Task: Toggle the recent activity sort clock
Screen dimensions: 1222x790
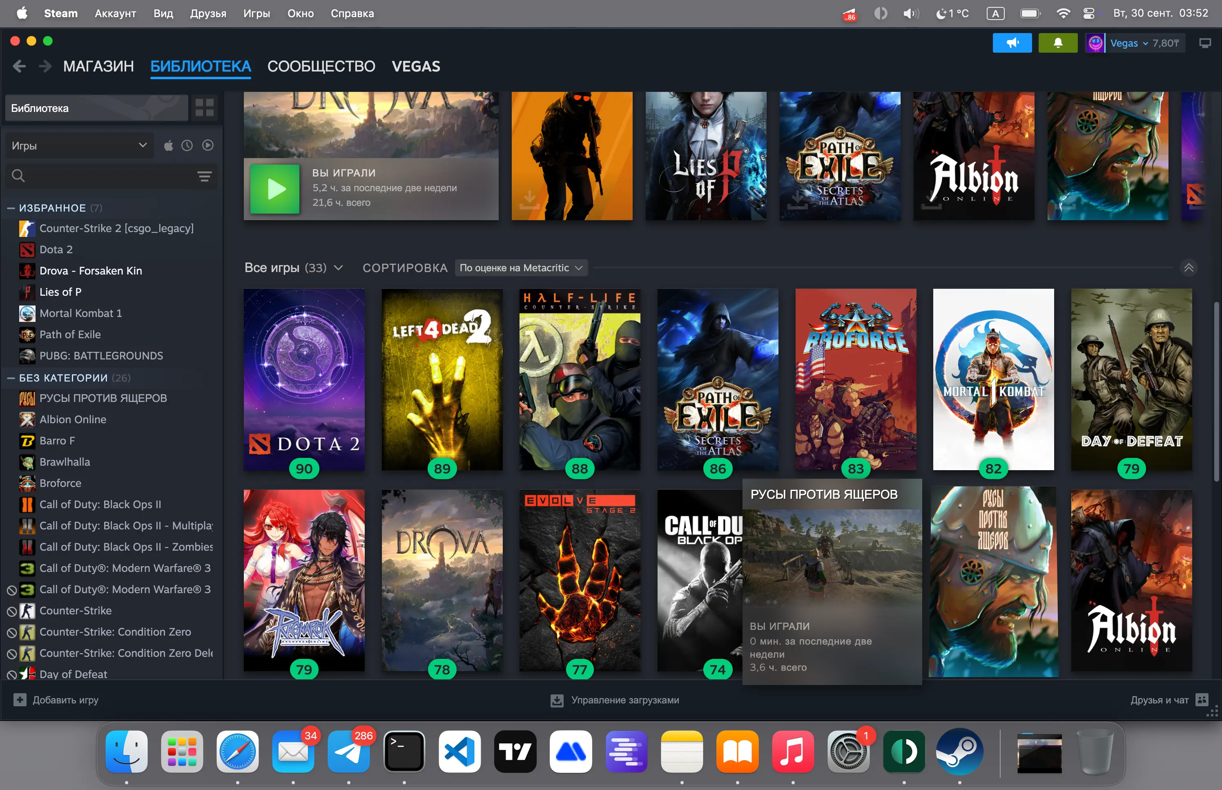Action: point(187,146)
